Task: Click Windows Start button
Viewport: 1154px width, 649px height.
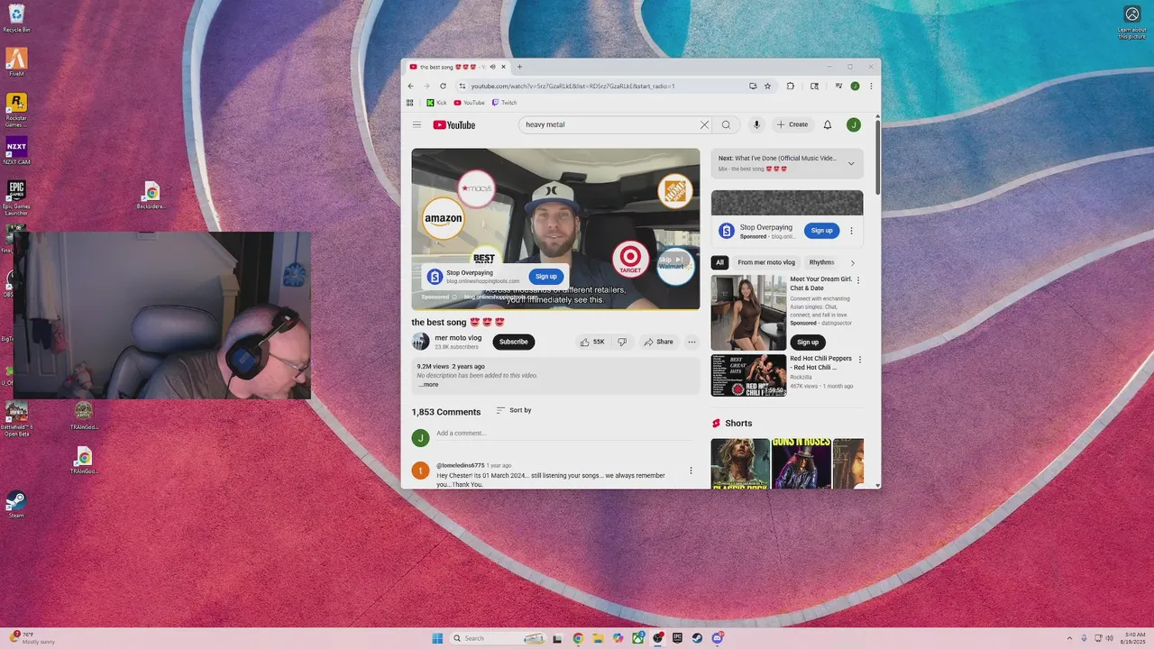Action: pos(437,638)
